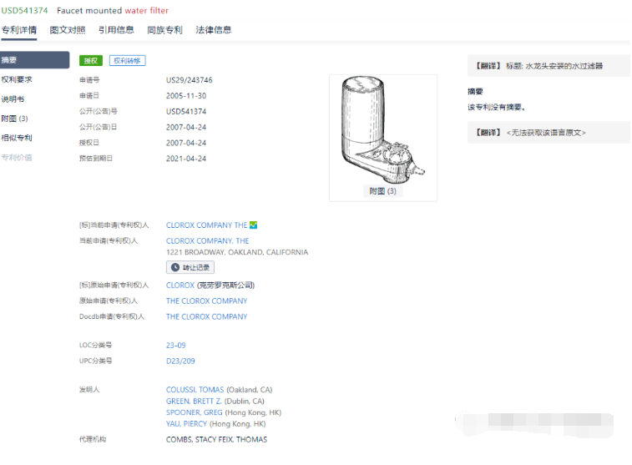Click the 附图 (3) caption under the drawing
Image resolution: width=632 pixels, height=465 pixels.
tap(382, 191)
